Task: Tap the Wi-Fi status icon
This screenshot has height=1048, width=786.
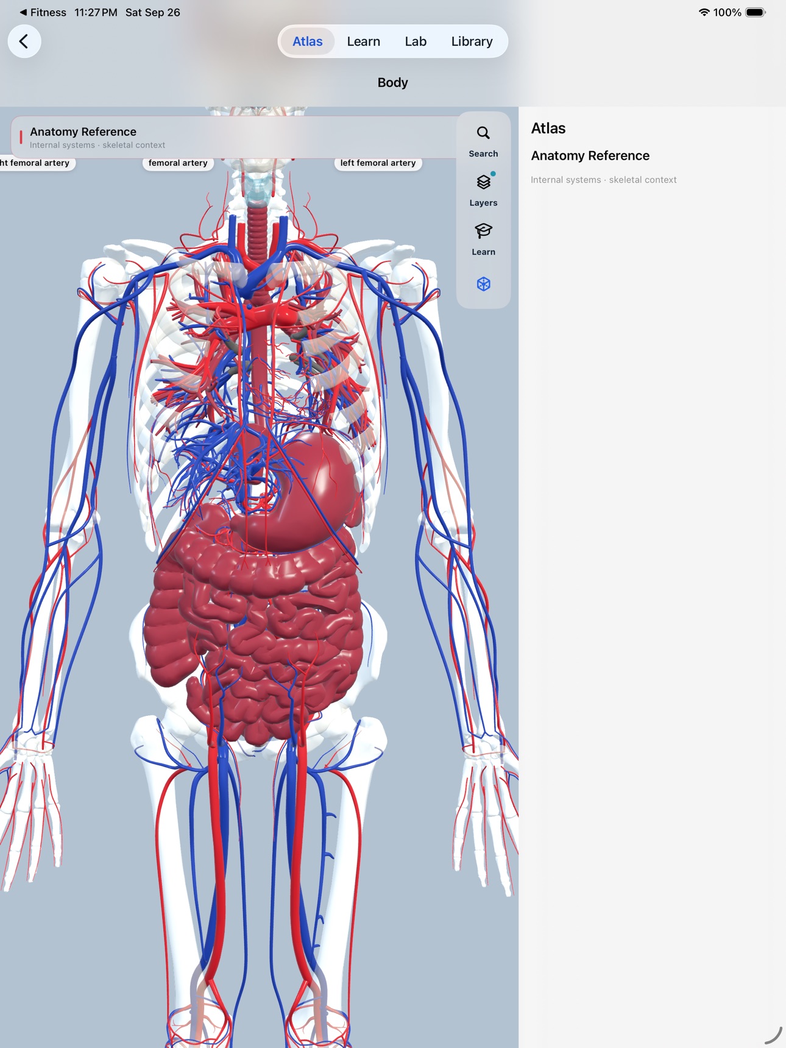Action: [704, 12]
